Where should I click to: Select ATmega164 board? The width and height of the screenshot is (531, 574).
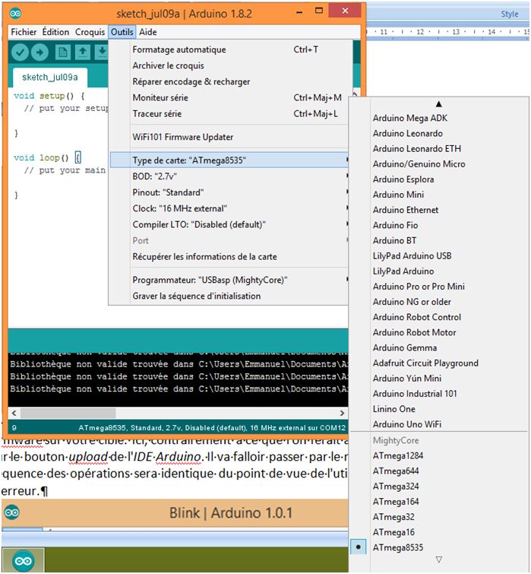(439, 502)
